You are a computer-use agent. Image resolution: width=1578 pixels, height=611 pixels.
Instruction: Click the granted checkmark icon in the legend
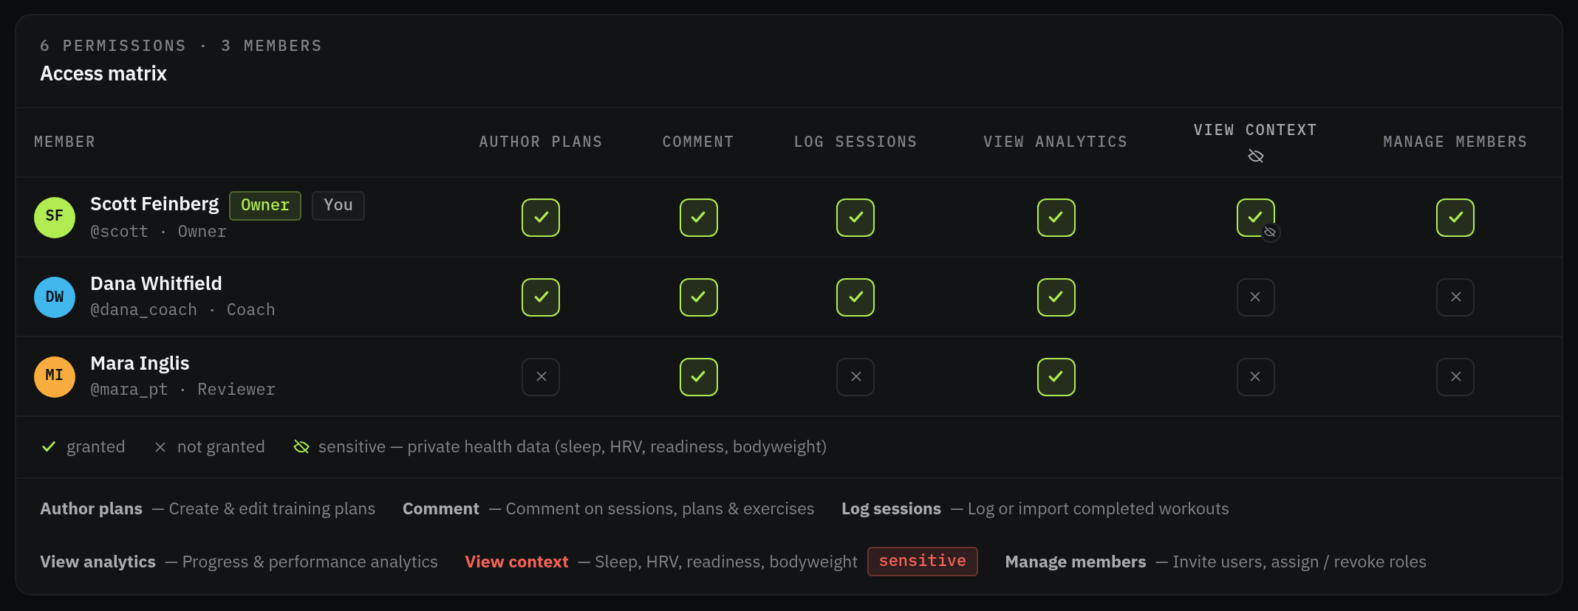[49, 446]
